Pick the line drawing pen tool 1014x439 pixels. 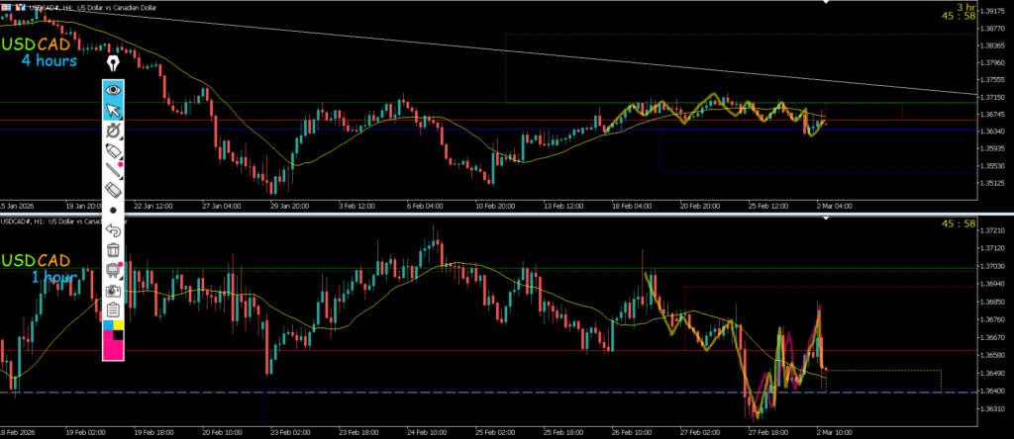point(113,169)
